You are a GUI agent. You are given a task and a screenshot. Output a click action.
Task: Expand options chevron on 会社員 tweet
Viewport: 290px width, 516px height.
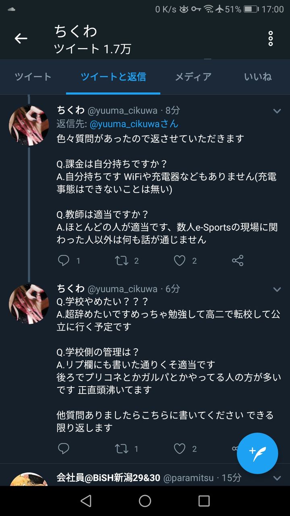277,478
